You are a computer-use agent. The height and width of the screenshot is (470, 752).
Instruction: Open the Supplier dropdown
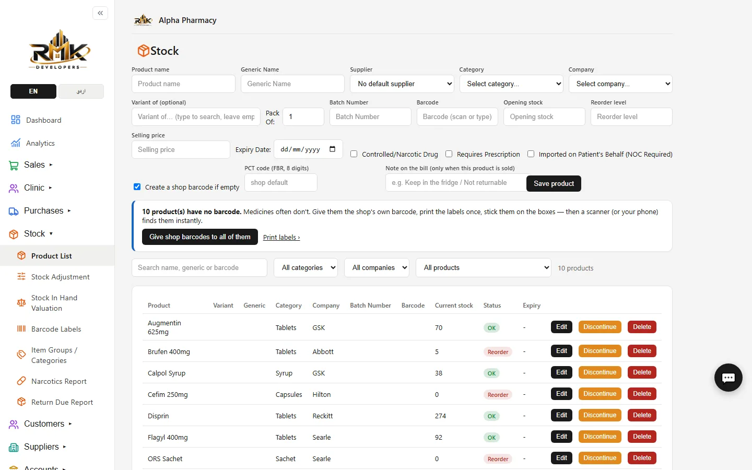[402, 84]
